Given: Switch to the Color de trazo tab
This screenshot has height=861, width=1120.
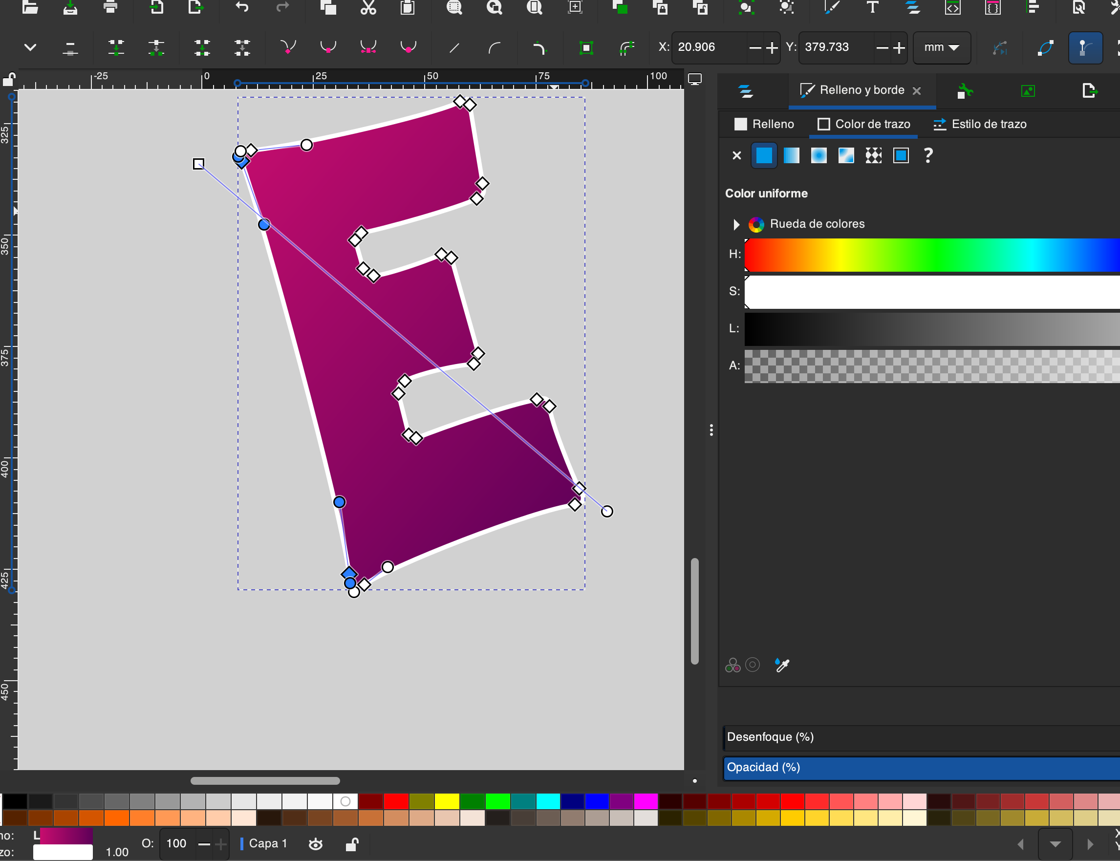Looking at the screenshot, I should 864,124.
